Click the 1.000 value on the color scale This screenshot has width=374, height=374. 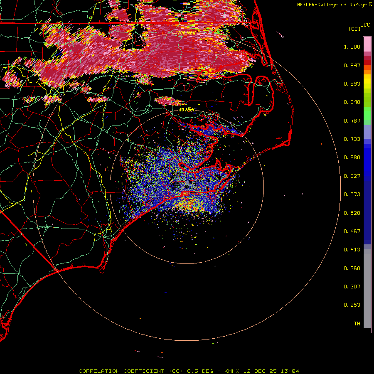[x=352, y=47]
